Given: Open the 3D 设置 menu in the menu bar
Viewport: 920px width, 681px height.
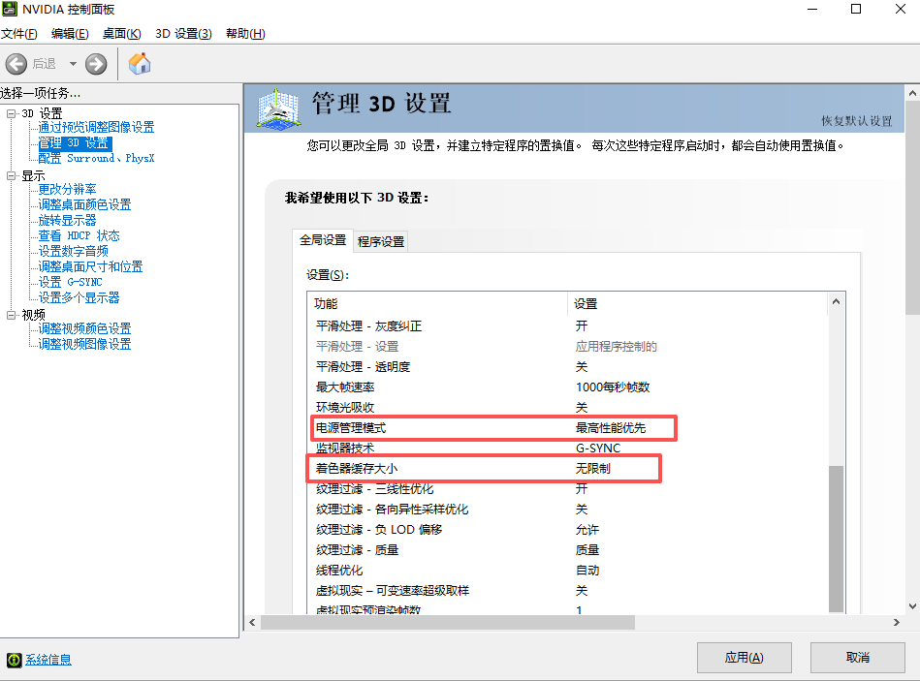Looking at the screenshot, I should [x=183, y=34].
